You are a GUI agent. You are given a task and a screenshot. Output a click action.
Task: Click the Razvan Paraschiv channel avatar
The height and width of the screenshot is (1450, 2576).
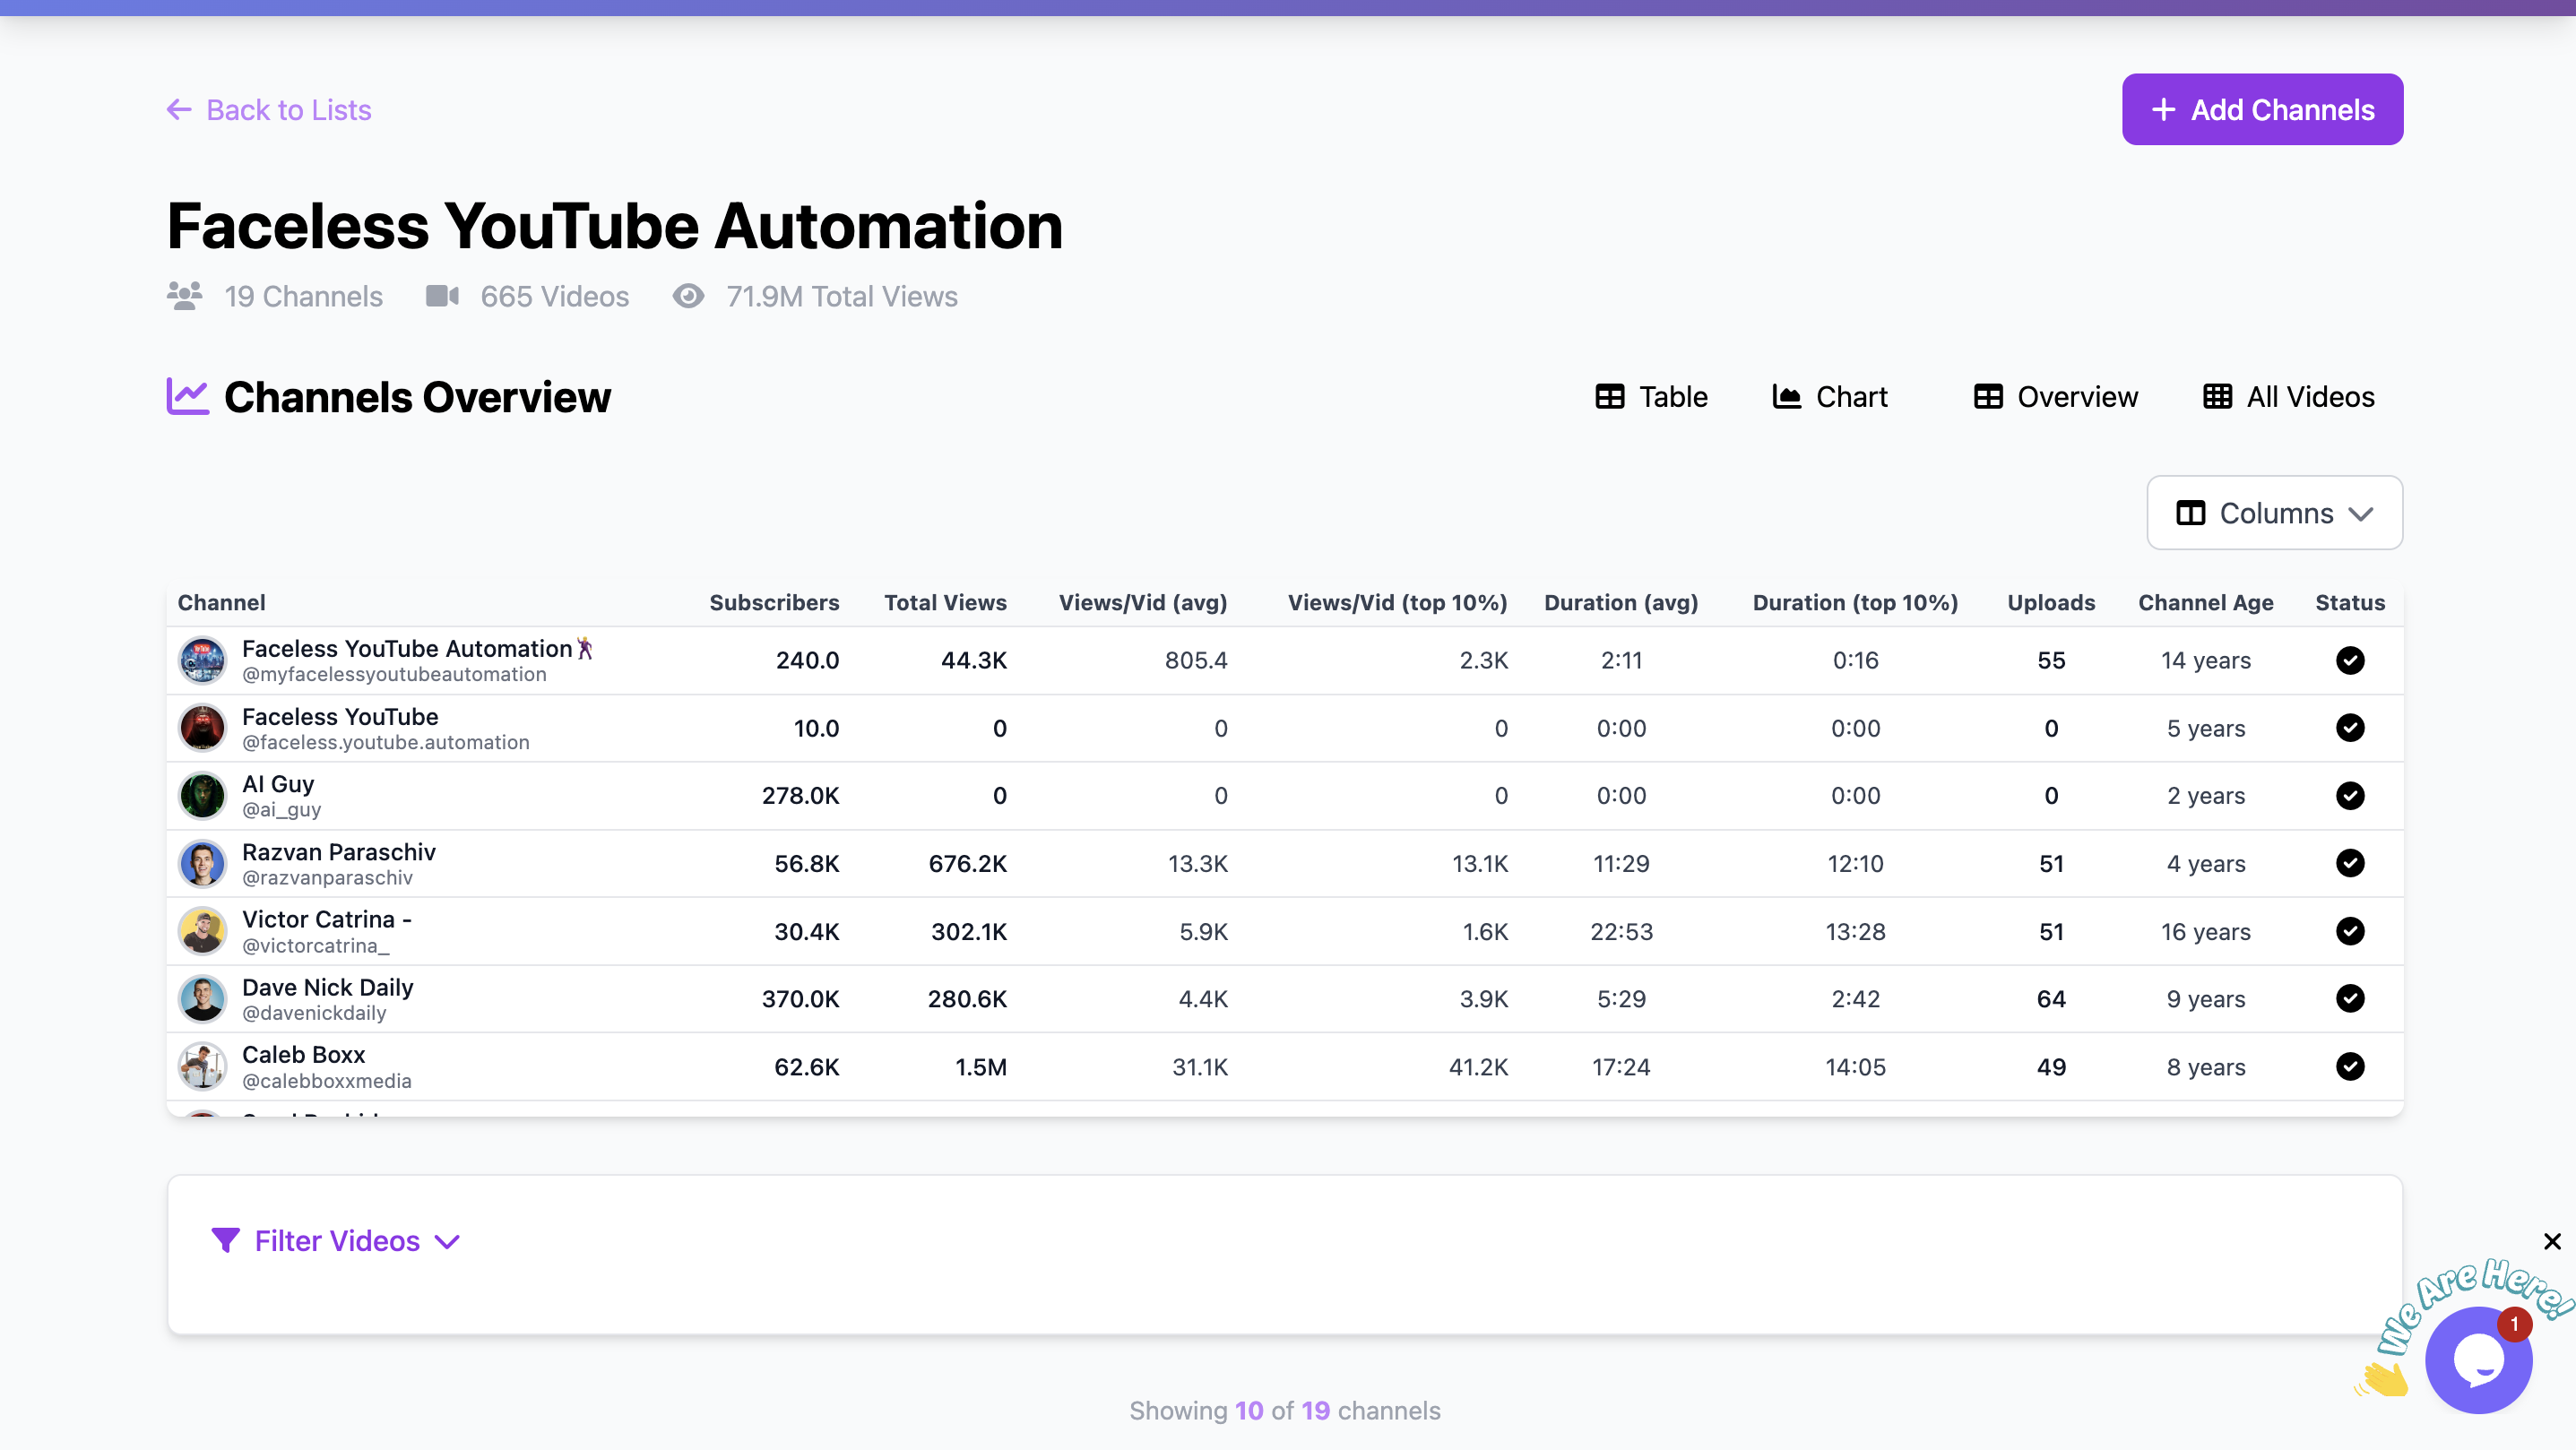203,864
